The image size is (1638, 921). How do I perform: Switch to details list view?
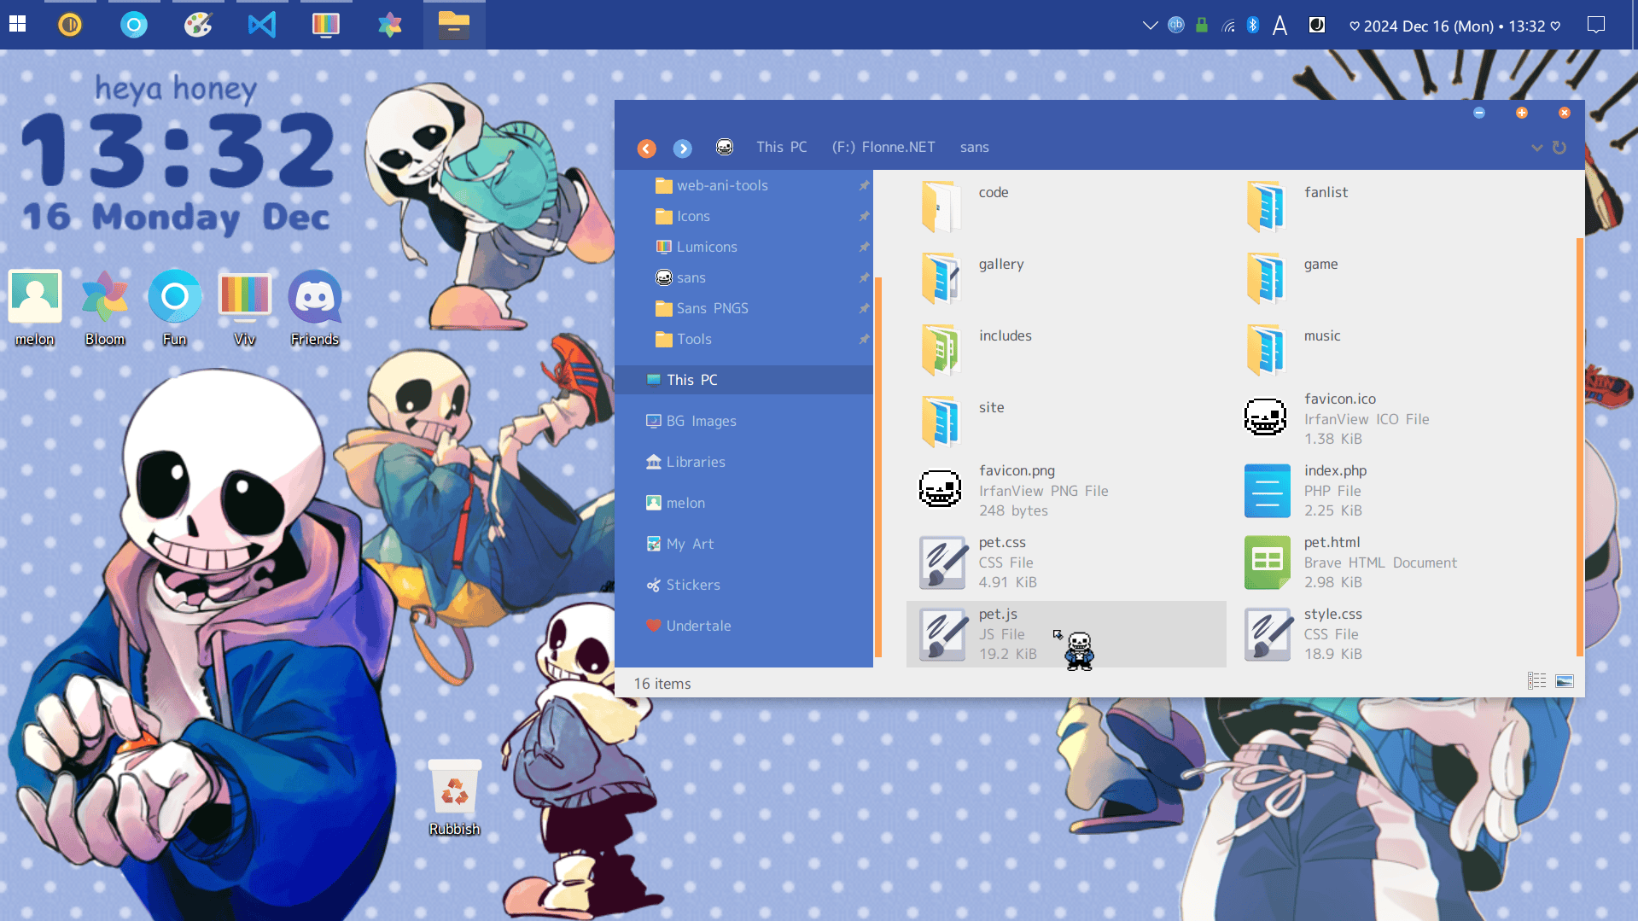1536,681
